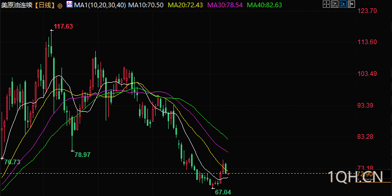
Task: Click the 93.39 axis price
Action: (365, 105)
